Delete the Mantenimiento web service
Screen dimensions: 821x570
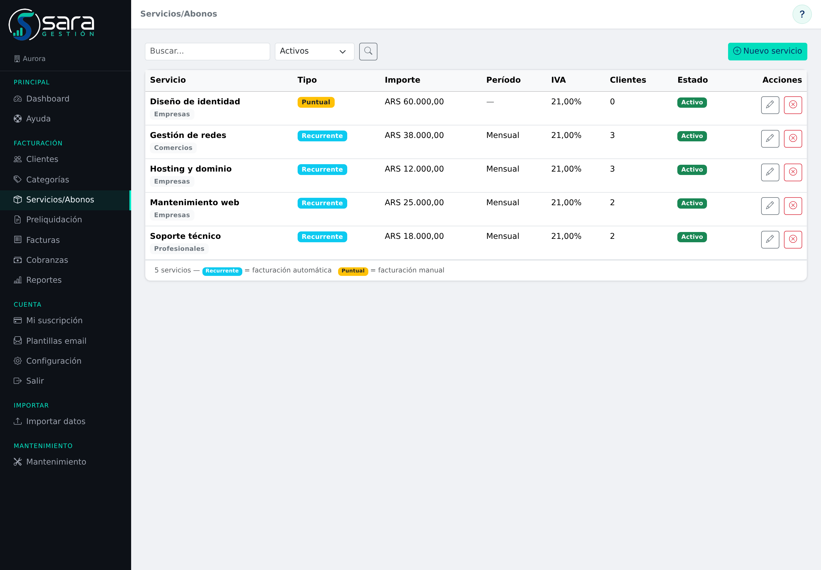793,206
